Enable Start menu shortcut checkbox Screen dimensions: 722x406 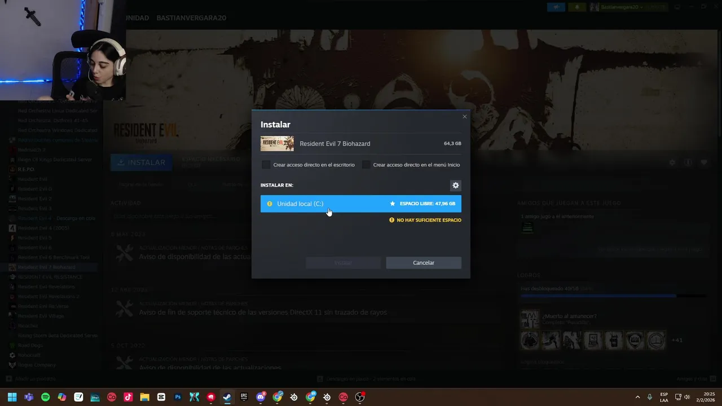pos(366,165)
